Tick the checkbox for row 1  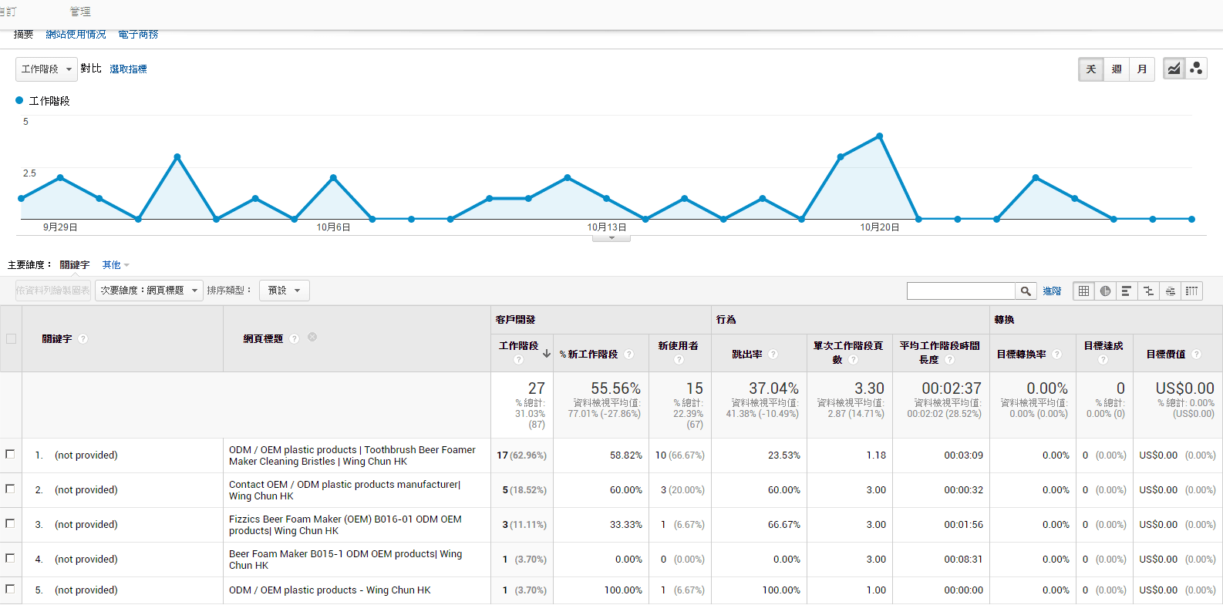tap(11, 455)
